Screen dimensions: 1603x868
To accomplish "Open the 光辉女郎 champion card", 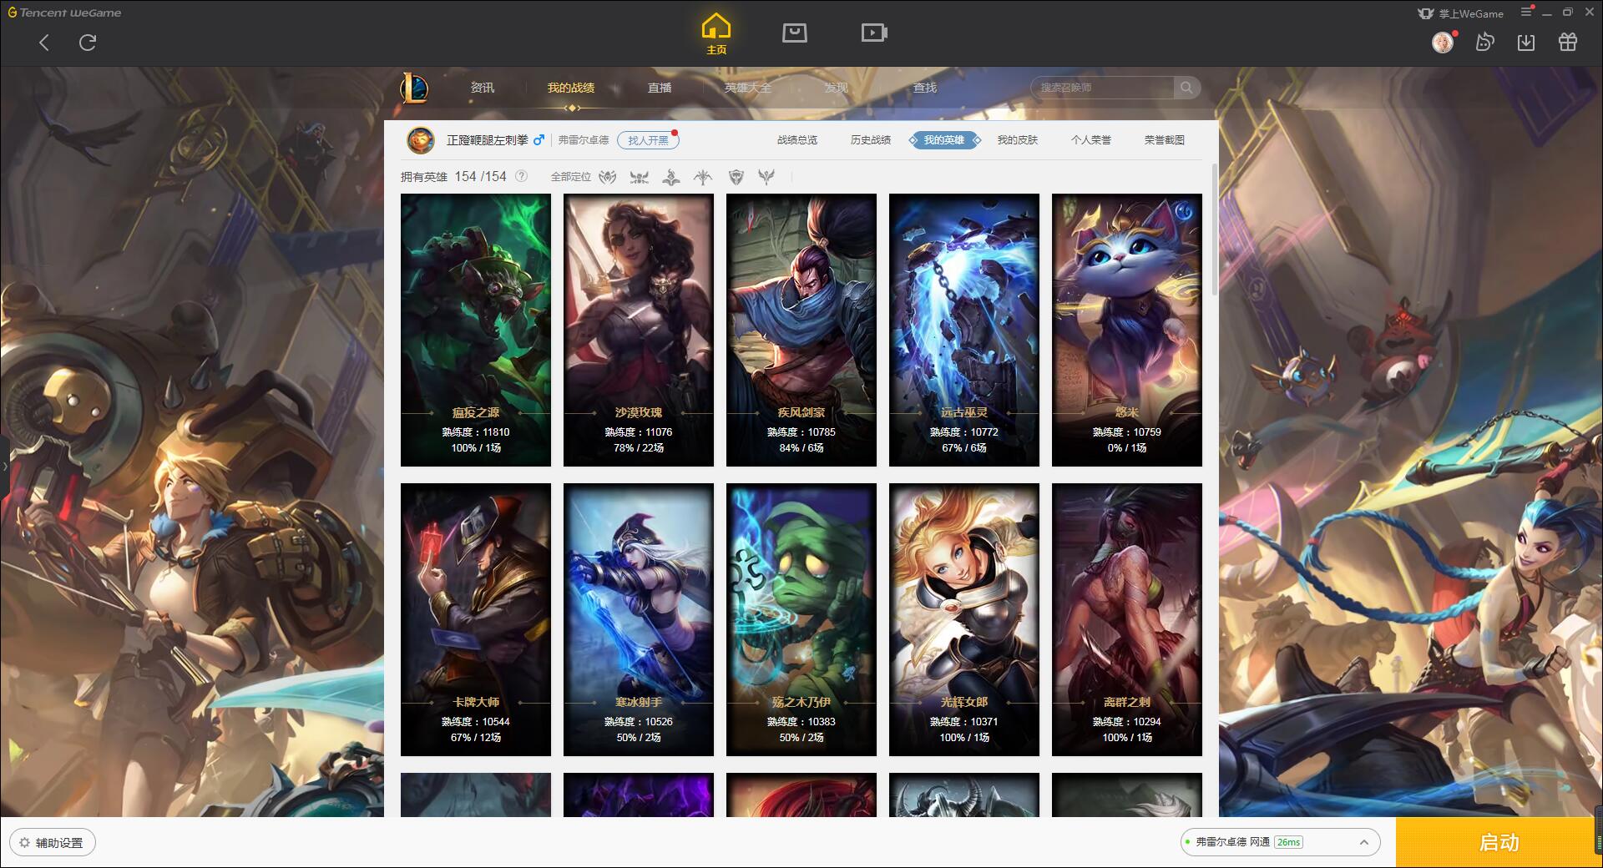I will 964,619.
